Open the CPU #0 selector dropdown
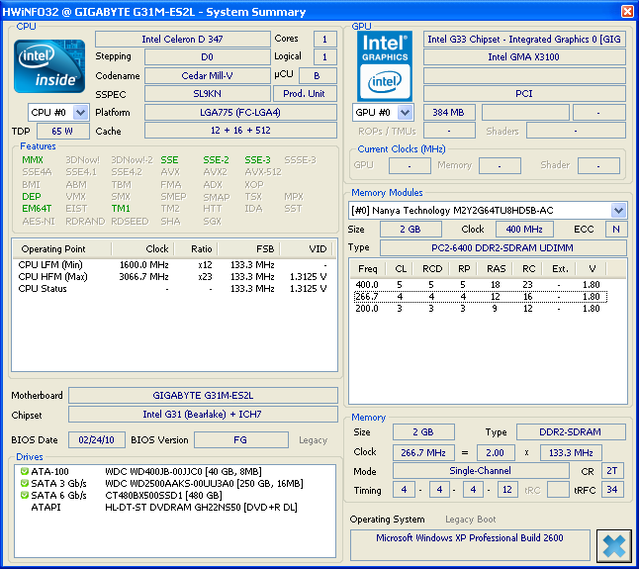Image resolution: width=639 pixels, height=569 pixels. [x=80, y=113]
